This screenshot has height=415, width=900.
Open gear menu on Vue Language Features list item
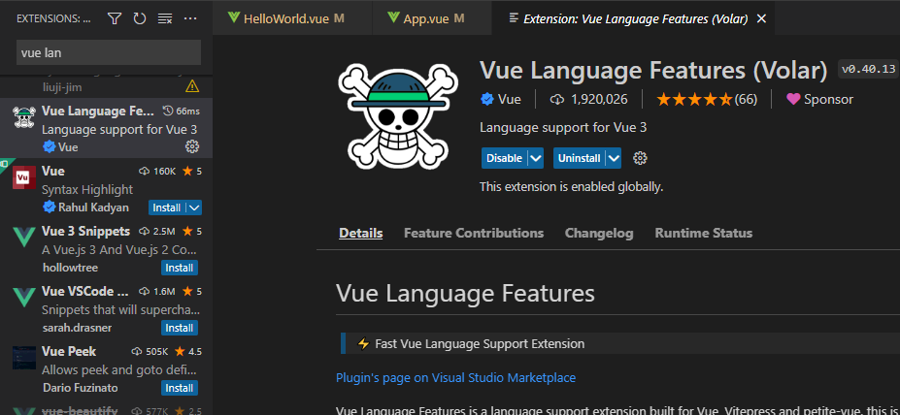click(191, 146)
